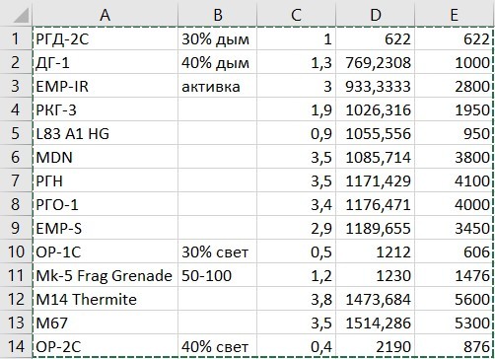Select column E header
Image resolution: width=495 pixels, height=359 pixels.
pos(454,15)
